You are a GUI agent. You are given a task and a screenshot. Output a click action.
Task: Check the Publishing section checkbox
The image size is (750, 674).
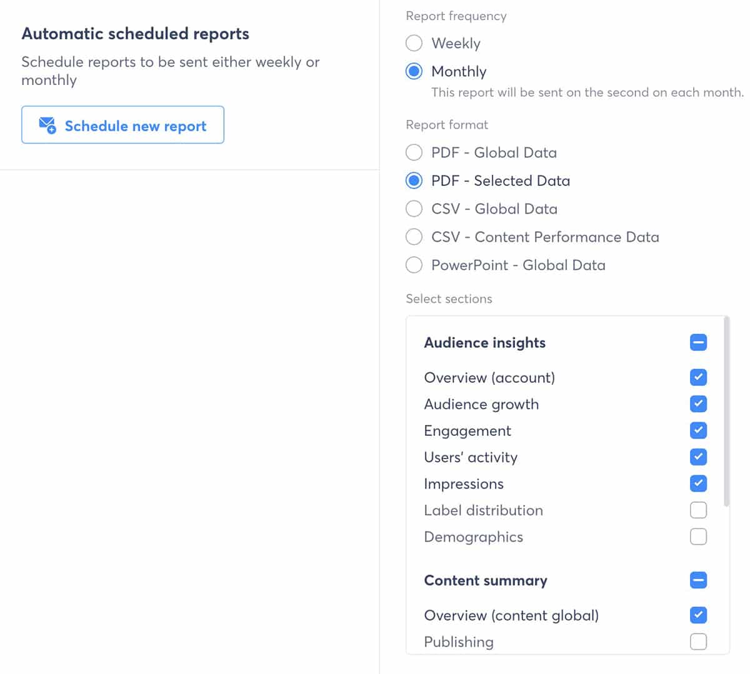698,642
